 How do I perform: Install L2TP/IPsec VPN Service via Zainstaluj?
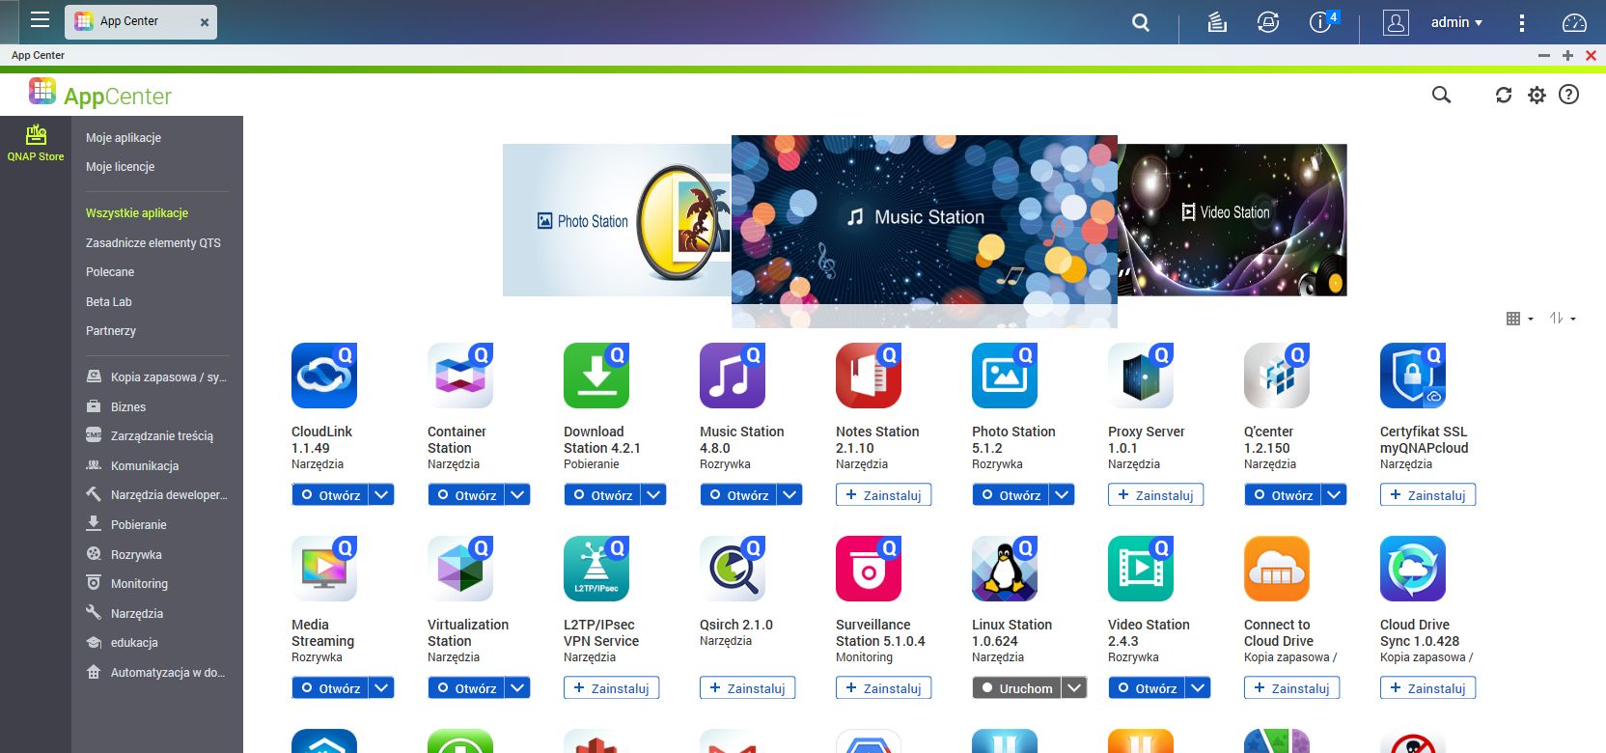(x=611, y=688)
